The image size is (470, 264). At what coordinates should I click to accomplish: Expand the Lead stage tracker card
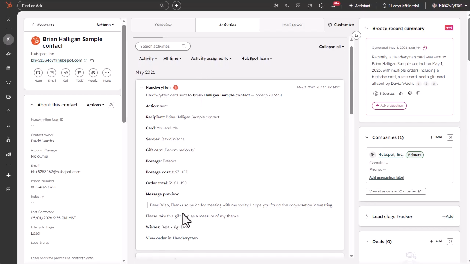coord(366,216)
